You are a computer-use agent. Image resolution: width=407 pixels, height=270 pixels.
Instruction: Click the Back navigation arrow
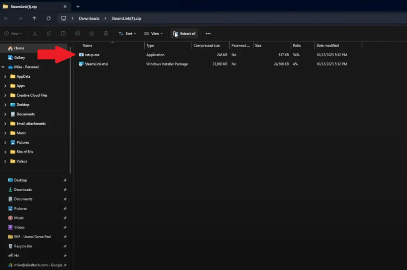(6, 18)
